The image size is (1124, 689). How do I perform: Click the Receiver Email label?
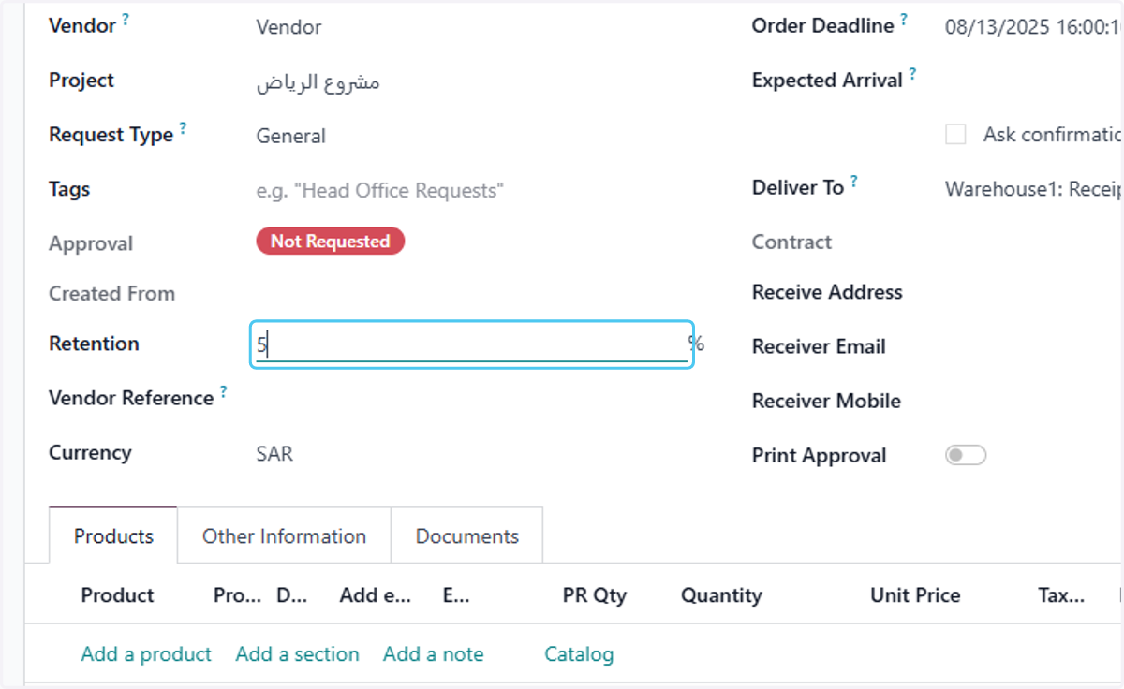tap(819, 346)
